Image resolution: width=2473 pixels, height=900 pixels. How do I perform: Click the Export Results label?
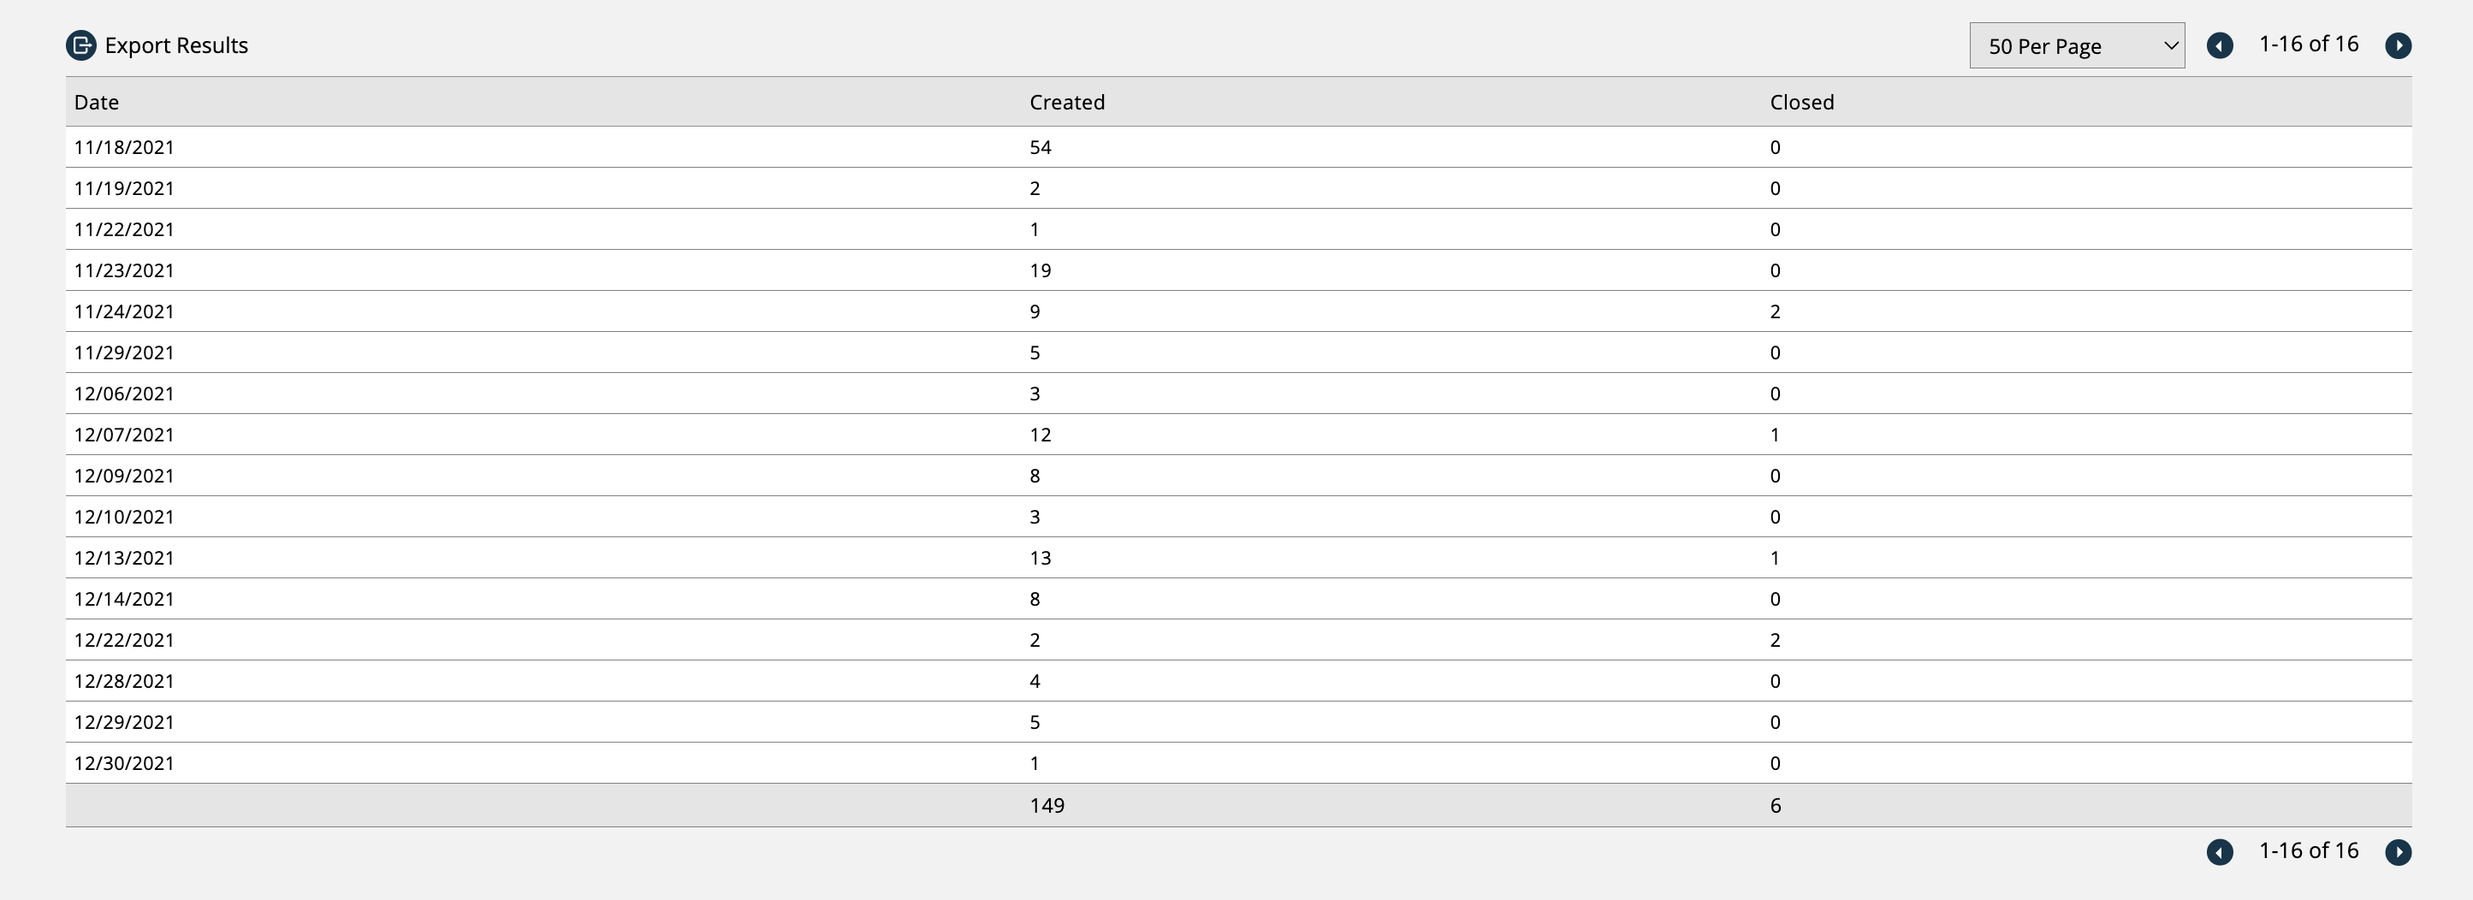(x=176, y=45)
